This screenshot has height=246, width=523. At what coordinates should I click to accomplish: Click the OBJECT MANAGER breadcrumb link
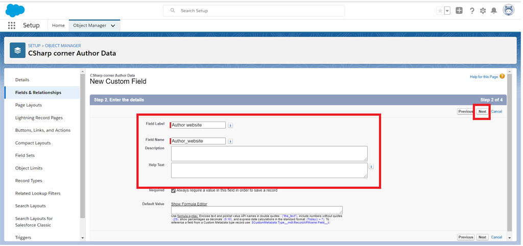click(63, 45)
